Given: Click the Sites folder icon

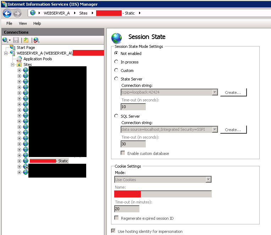Looking at the screenshot, I should [19, 65].
